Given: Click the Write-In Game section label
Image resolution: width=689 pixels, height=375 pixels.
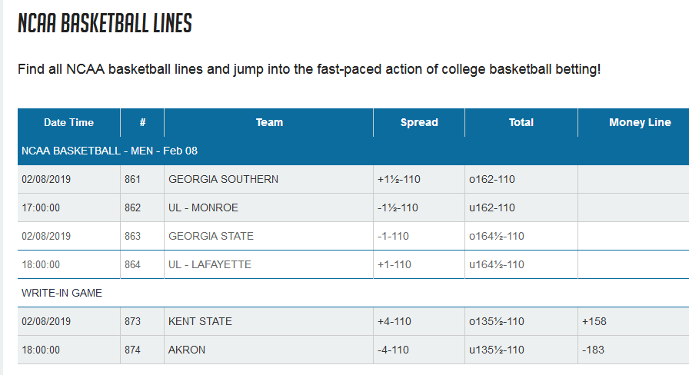Looking at the screenshot, I should point(62,293).
